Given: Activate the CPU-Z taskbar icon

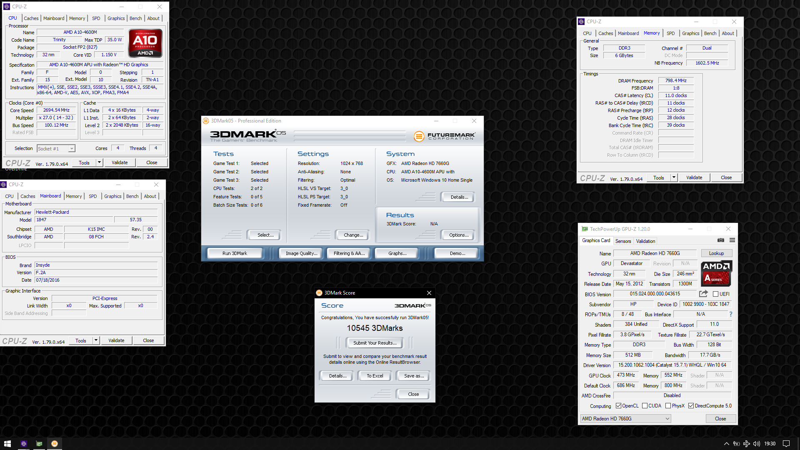Looking at the screenshot, I should pyautogui.click(x=24, y=444).
